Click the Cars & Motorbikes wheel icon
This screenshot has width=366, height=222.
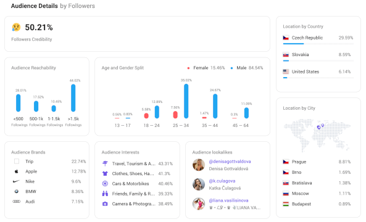[105, 184]
